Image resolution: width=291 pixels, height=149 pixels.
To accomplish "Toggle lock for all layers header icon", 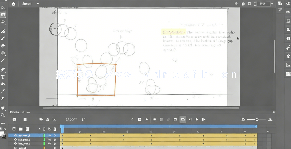I will click(x=55, y=129).
